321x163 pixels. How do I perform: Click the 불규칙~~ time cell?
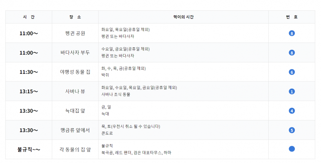coord(29,150)
